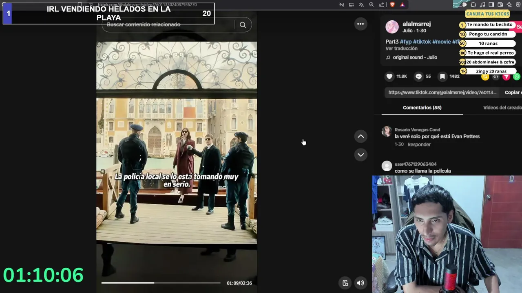The width and height of the screenshot is (522, 293).
Task: Click the Brave rewards triangle icon
Action: 402,5
